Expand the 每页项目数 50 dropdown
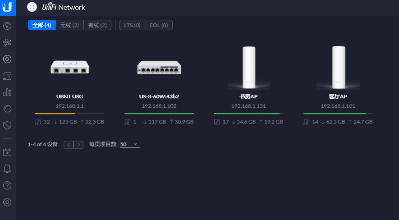This screenshot has width=399, height=220. (x=130, y=144)
